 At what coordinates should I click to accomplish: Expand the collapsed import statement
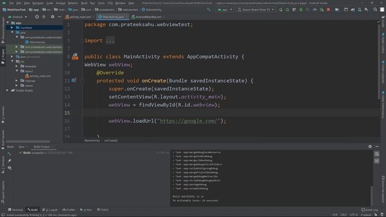click(x=110, y=40)
